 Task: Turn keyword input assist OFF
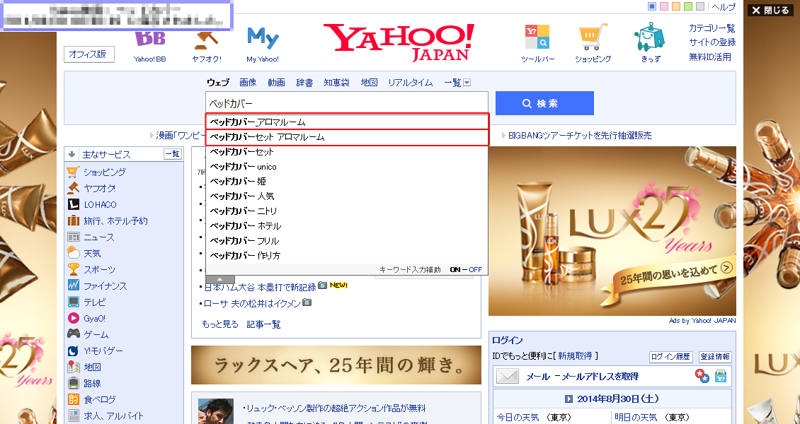click(x=476, y=270)
